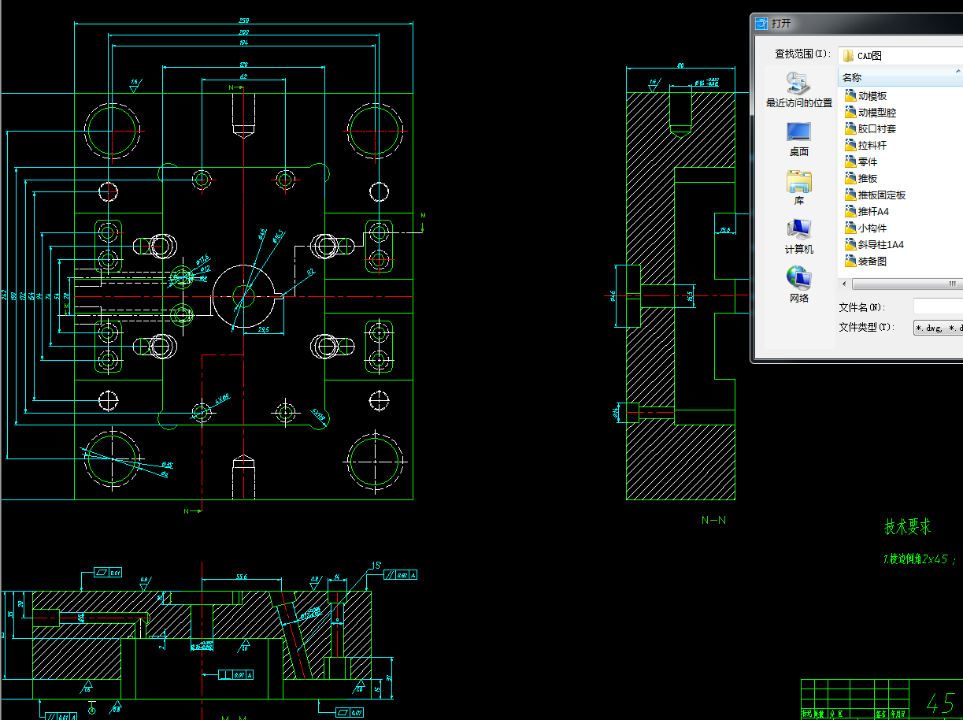Select the 动模型腔 file

click(870, 112)
